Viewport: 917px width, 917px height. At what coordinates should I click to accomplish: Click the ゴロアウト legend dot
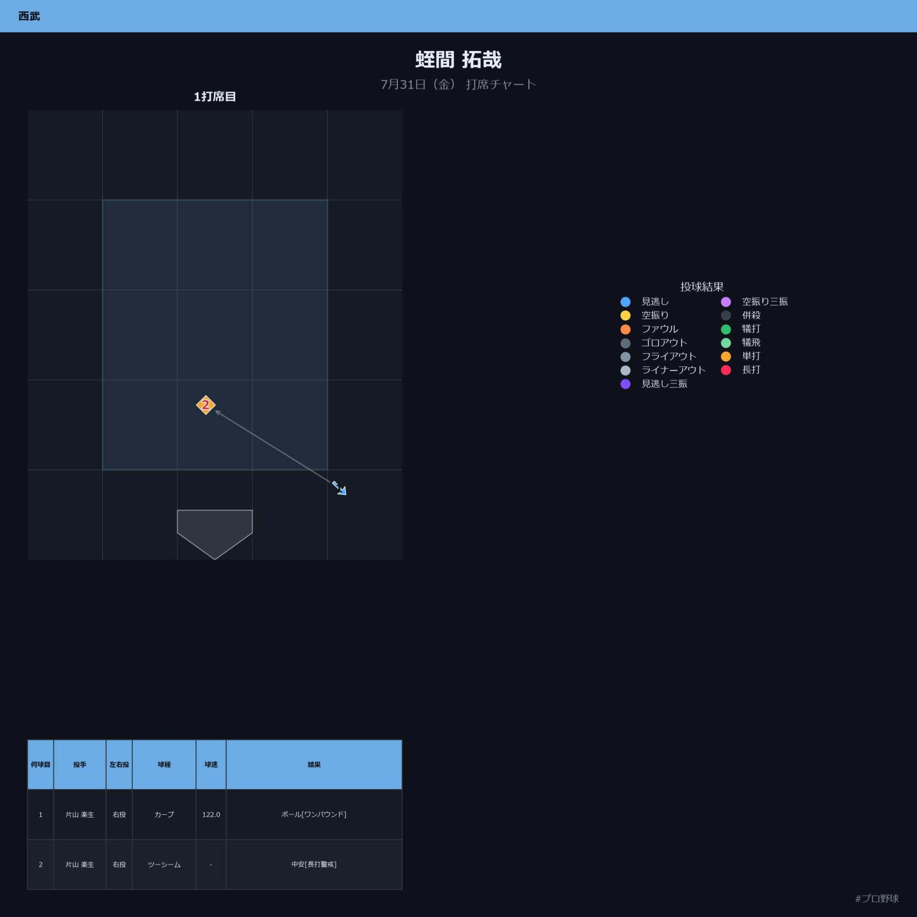[625, 343]
